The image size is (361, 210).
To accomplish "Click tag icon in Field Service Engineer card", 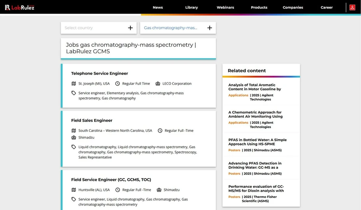I will pos(74,199).
